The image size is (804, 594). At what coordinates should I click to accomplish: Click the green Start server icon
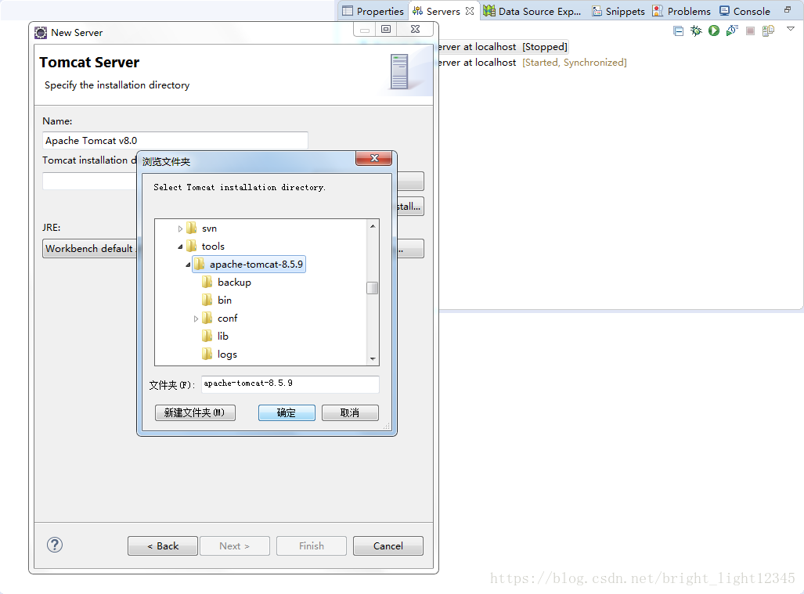point(714,31)
